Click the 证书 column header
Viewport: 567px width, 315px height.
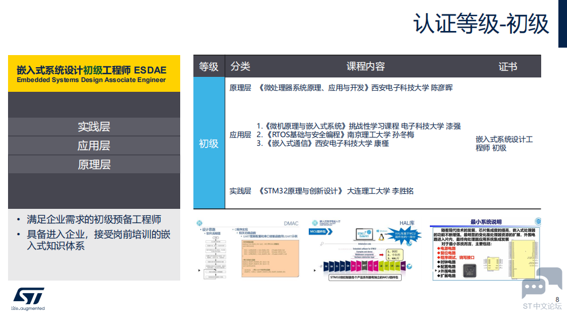[508, 67]
